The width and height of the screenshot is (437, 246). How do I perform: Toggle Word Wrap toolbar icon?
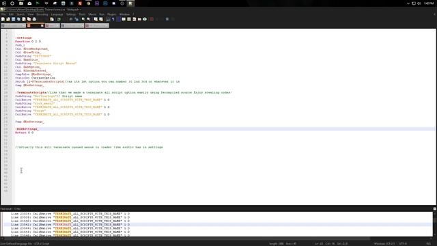108,19
